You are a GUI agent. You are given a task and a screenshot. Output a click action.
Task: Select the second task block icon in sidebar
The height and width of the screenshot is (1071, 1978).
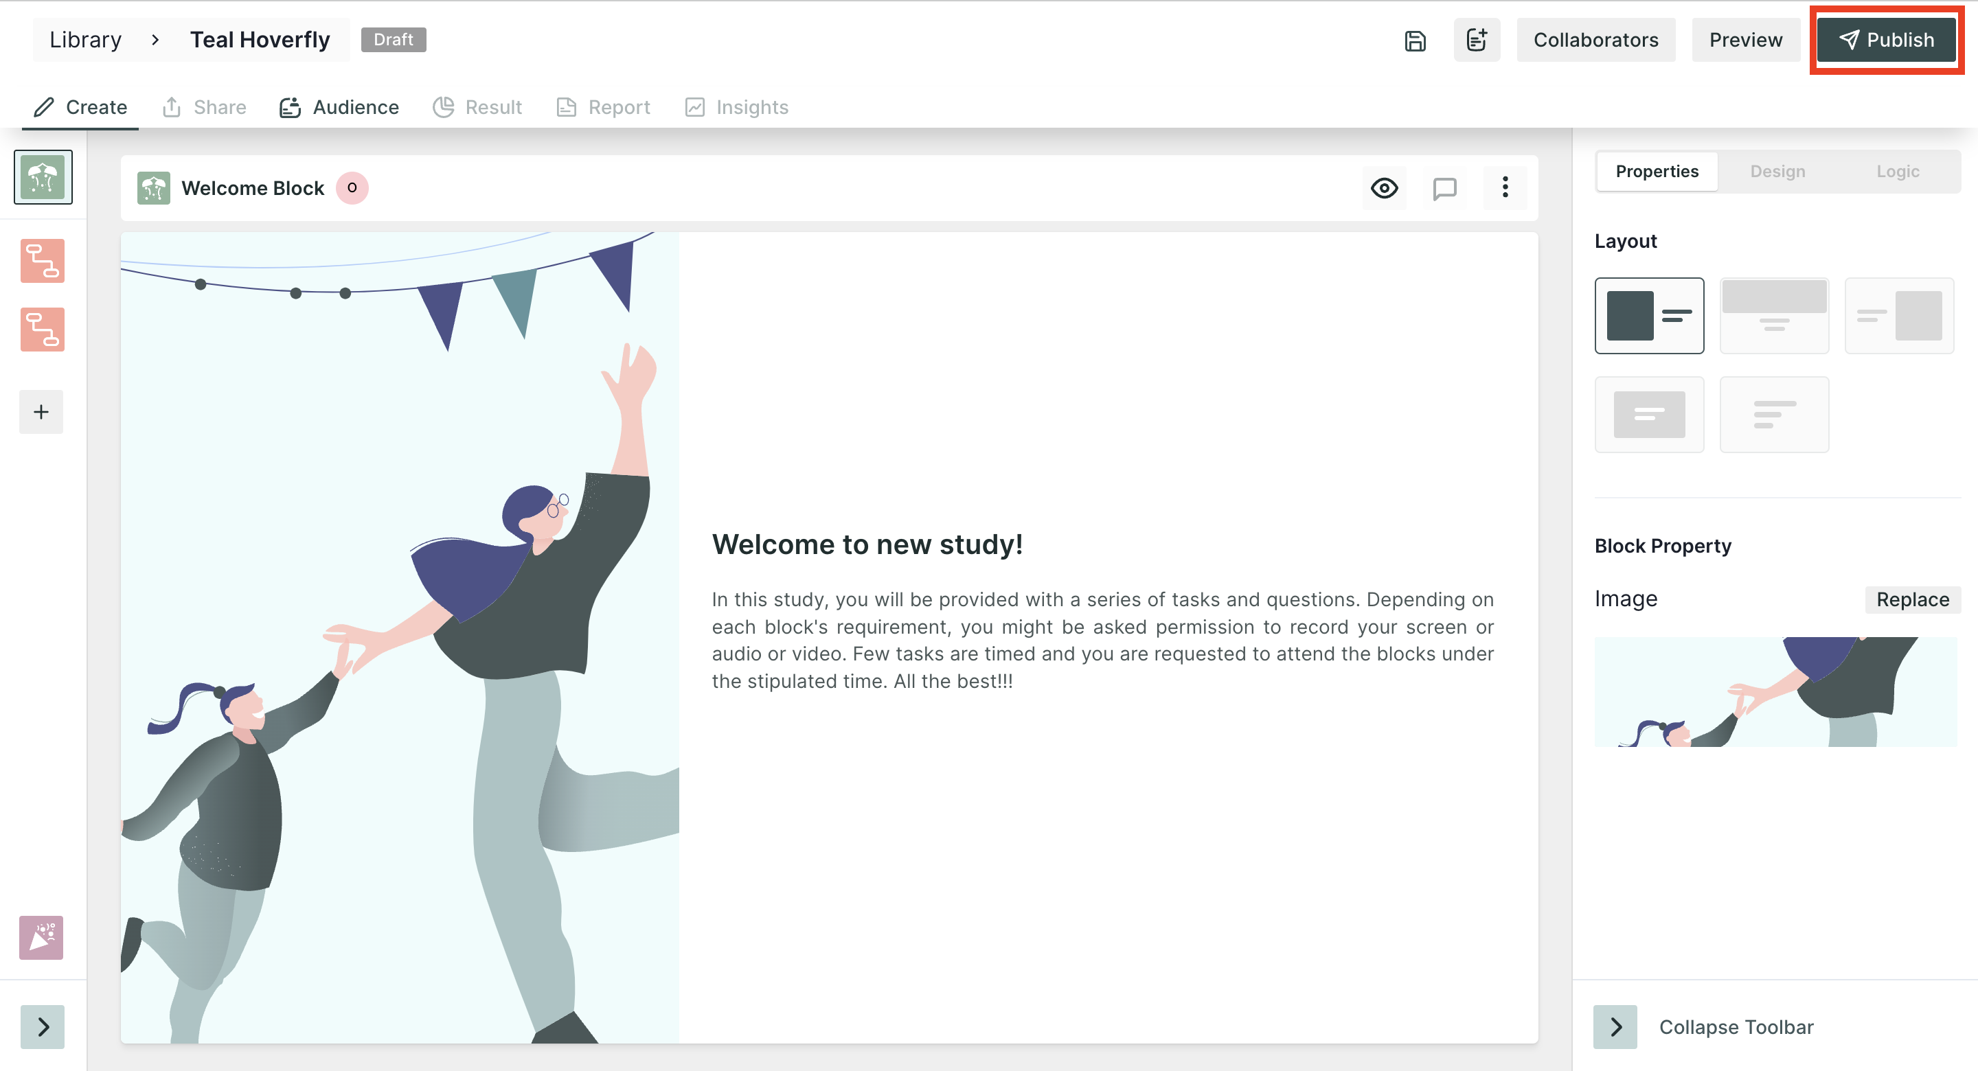click(42, 330)
